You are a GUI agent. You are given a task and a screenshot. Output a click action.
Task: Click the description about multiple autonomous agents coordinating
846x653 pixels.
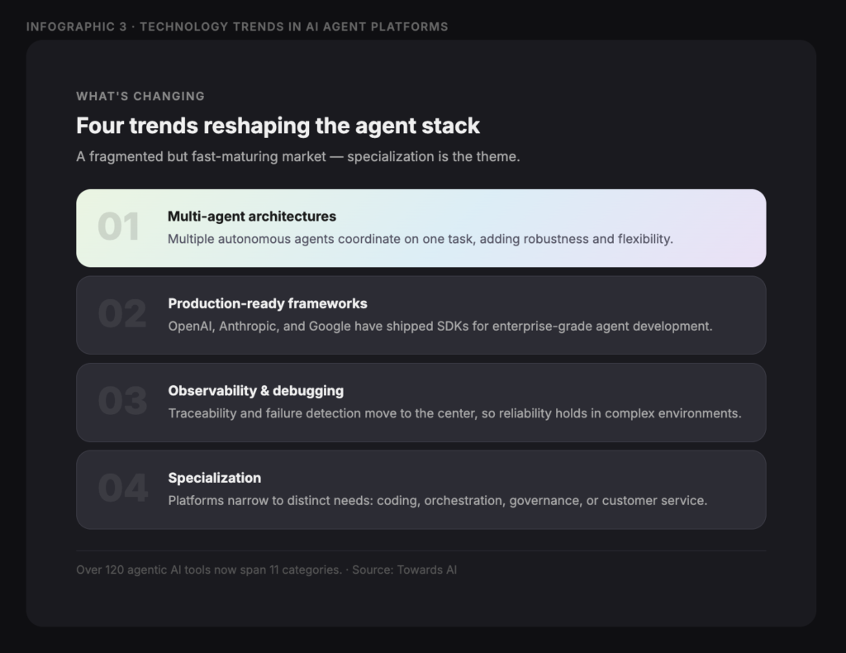(421, 239)
